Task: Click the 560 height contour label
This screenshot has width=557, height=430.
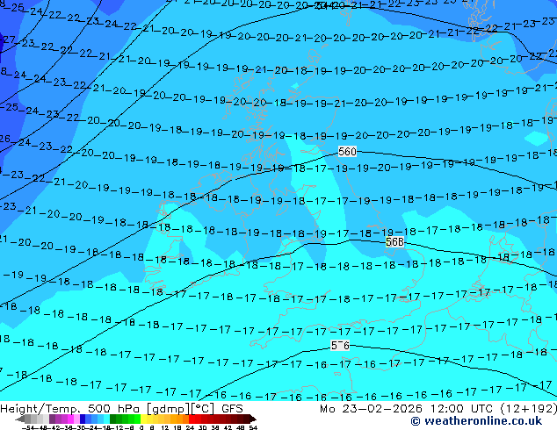Action: coord(347,152)
